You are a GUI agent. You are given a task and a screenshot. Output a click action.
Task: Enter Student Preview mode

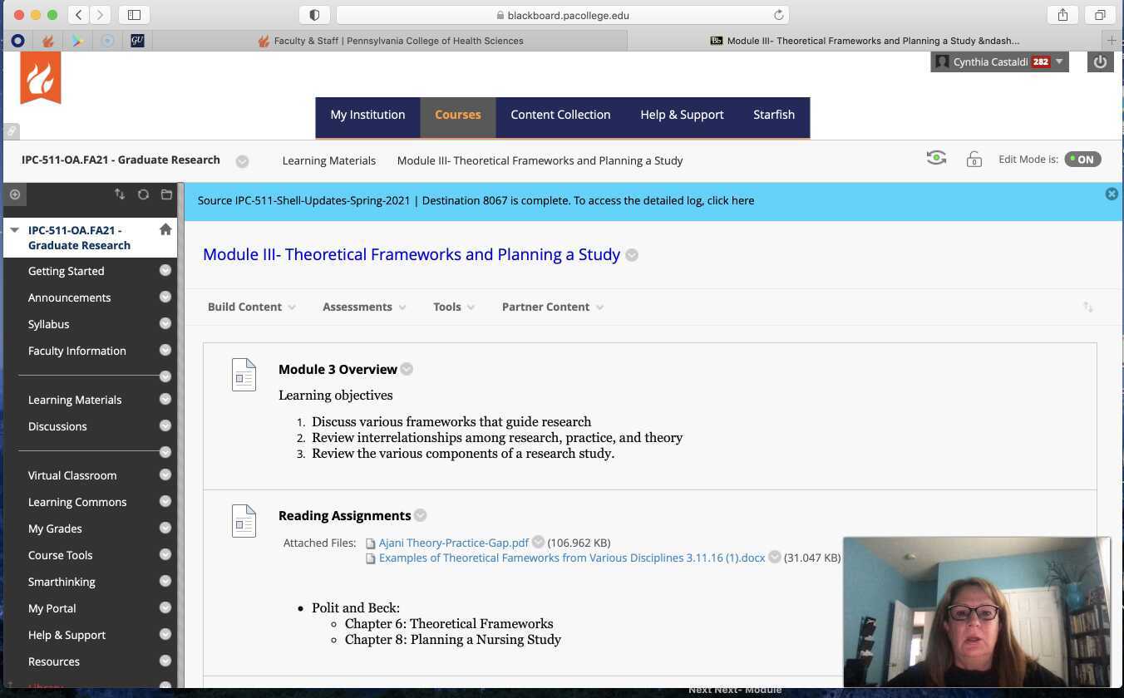[x=936, y=157]
